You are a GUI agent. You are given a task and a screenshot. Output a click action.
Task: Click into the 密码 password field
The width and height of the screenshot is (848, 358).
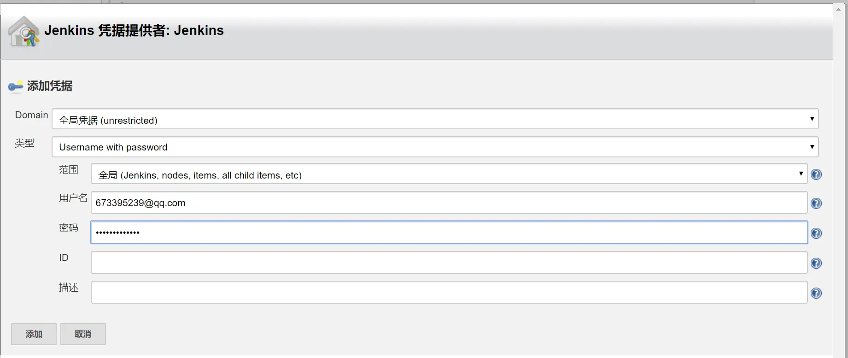pos(449,232)
